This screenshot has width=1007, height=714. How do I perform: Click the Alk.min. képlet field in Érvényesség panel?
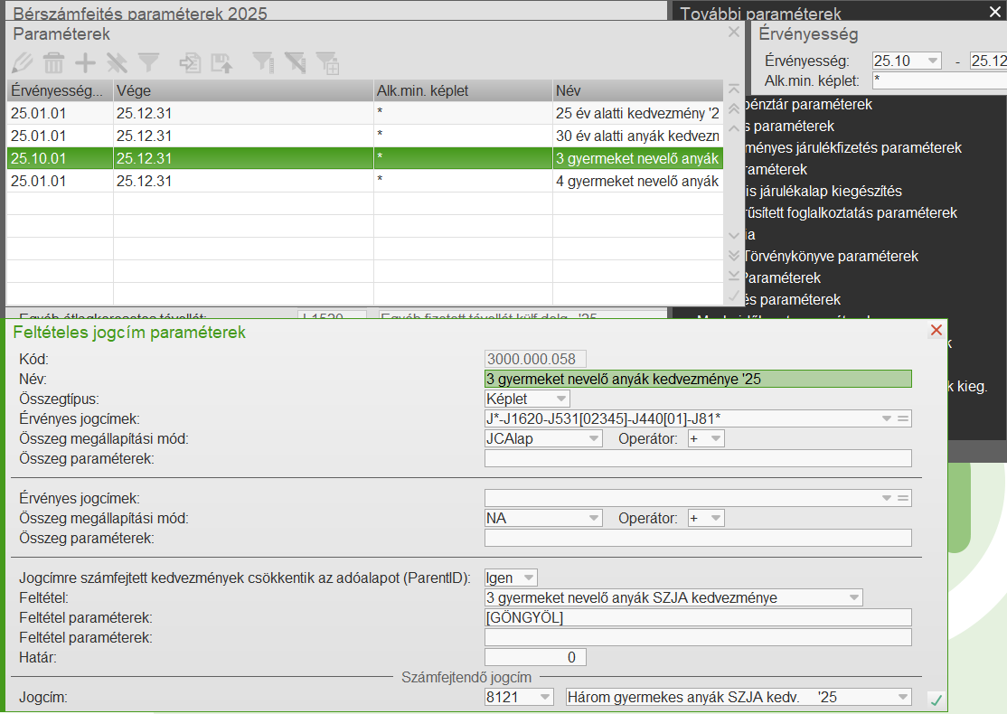coord(939,81)
